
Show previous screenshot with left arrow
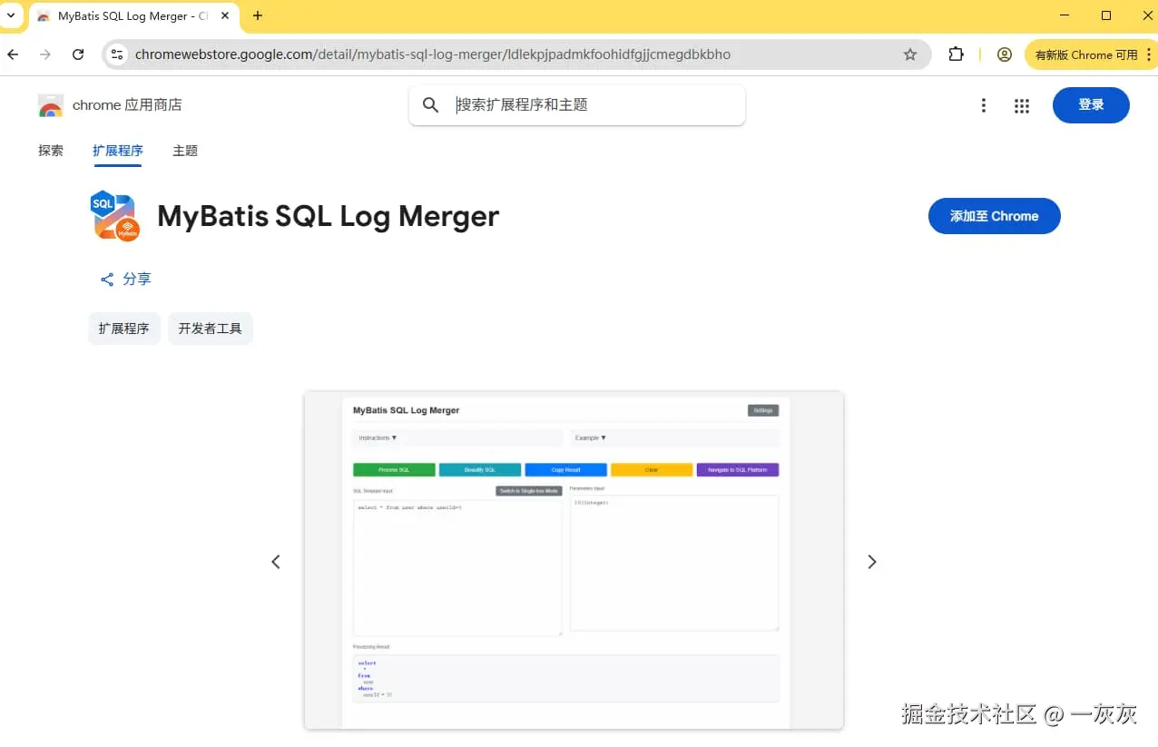click(x=276, y=562)
